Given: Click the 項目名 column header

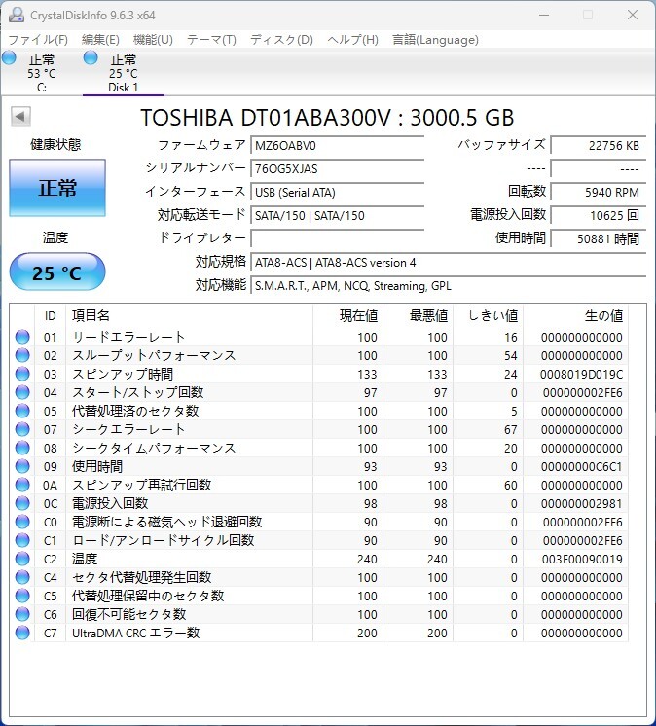Looking at the screenshot, I should 190,315.
